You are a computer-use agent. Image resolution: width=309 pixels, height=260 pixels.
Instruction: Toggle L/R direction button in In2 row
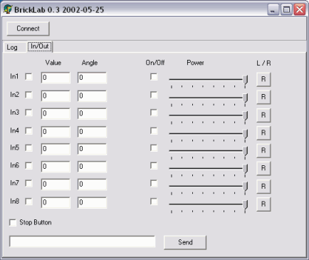point(263,97)
